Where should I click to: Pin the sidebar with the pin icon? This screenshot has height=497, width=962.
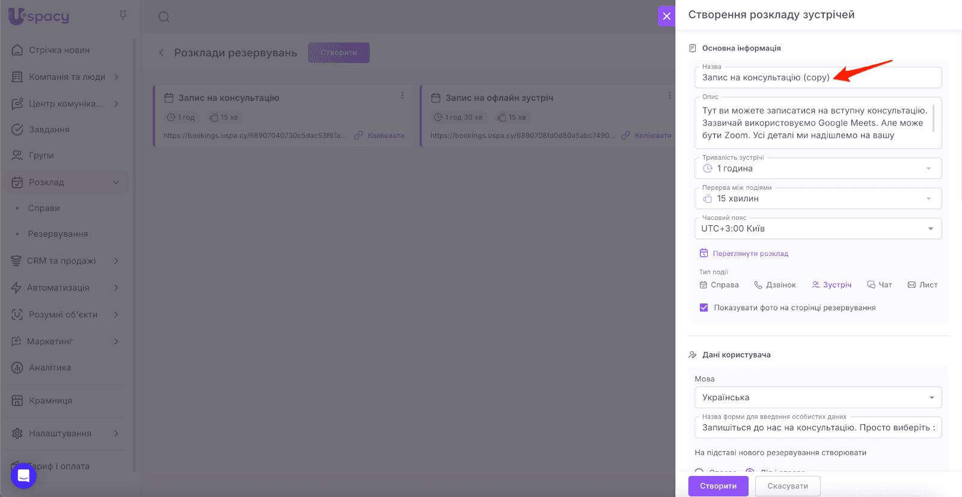pyautogui.click(x=123, y=15)
